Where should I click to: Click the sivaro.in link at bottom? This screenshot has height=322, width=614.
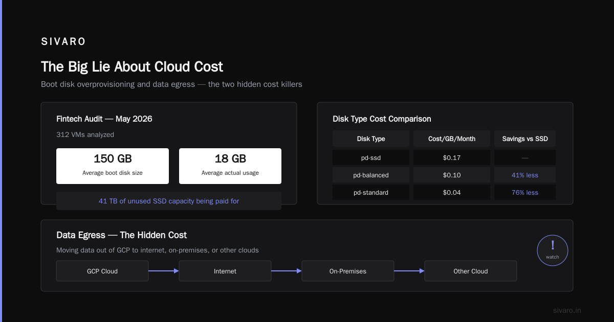[x=567, y=310]
